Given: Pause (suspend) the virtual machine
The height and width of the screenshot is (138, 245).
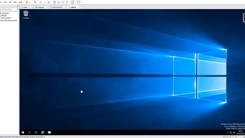Looking at the screenshot, I should point(27,2).
